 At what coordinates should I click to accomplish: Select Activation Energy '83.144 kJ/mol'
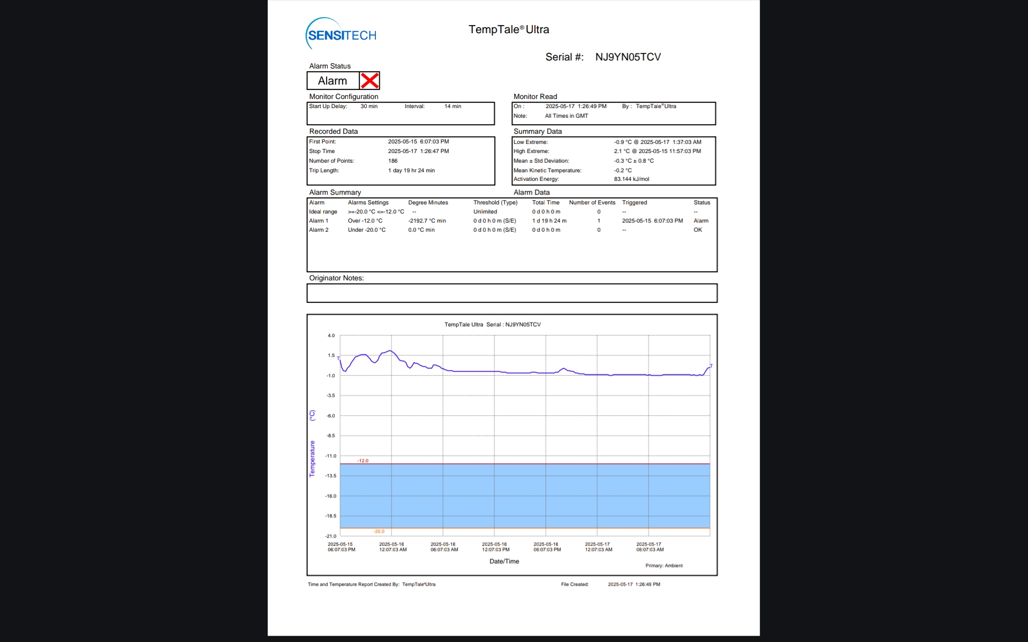(631, 179)
